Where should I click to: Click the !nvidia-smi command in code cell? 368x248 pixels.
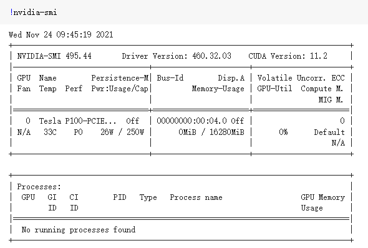[33, 12]
